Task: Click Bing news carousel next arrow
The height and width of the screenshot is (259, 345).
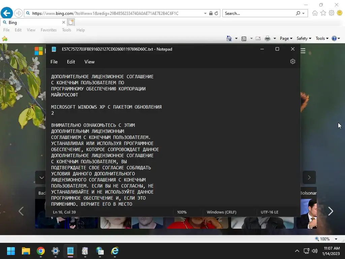Action: [331, 211]
